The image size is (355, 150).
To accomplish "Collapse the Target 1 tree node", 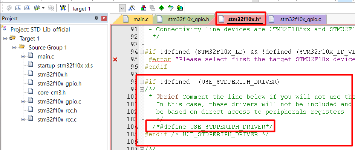I will 5,39.
